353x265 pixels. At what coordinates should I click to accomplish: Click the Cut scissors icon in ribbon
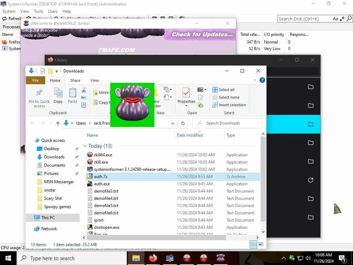coord(84,90)
